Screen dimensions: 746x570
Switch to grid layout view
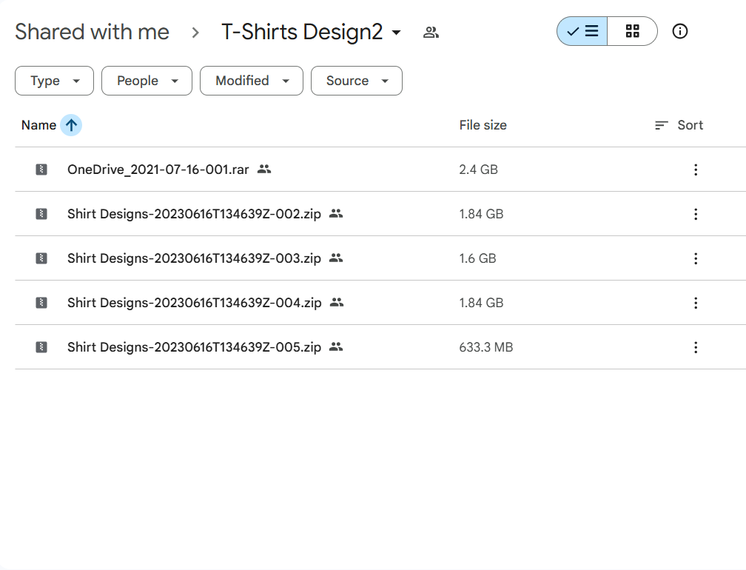[632, 31]
